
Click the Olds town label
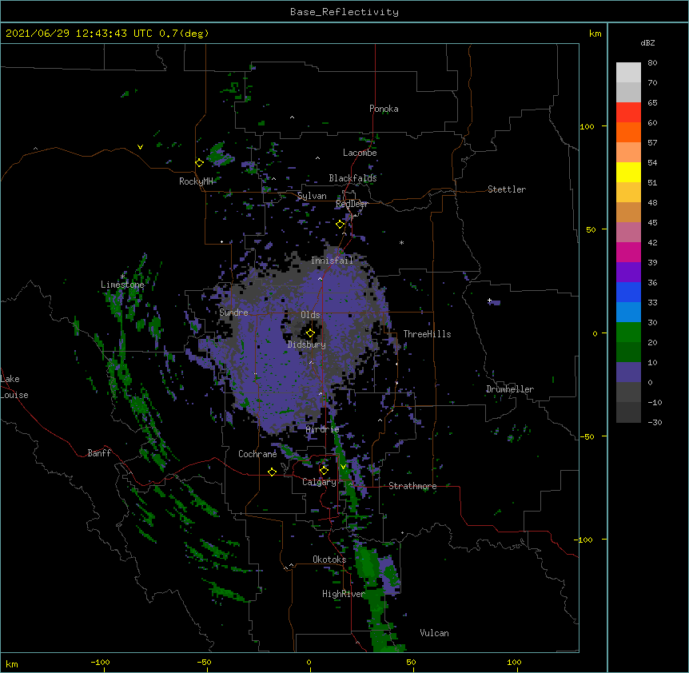point(310,315)
